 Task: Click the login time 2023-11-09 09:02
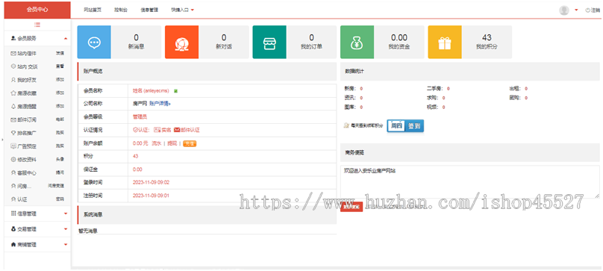click(151, 182)
